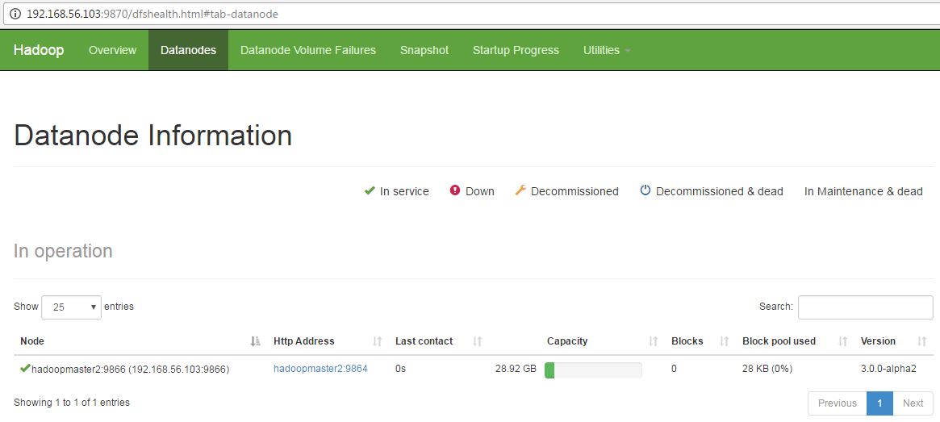Image resolution: width=940 pixels, height=422 pixels.
Task: Click the Datanode Information page heading
Action: tap(152, 136)
